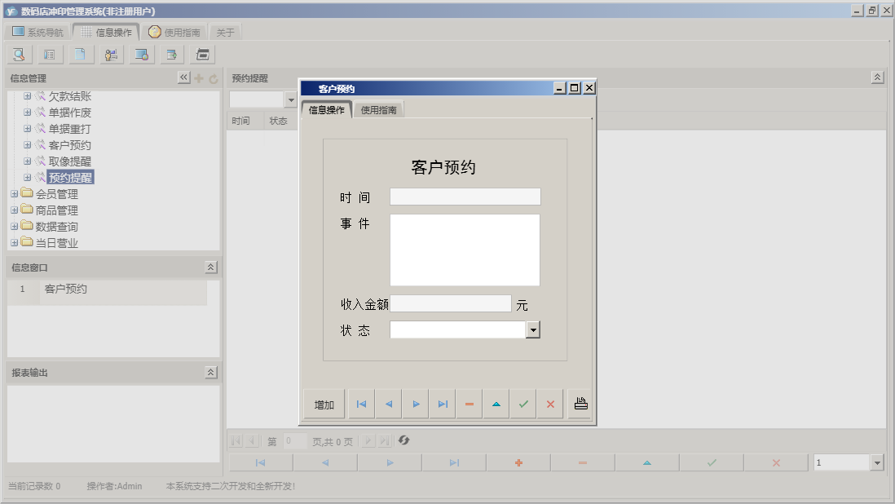
Task: Expand the 会员管理 tree node
Action: [x=13, y=194]
